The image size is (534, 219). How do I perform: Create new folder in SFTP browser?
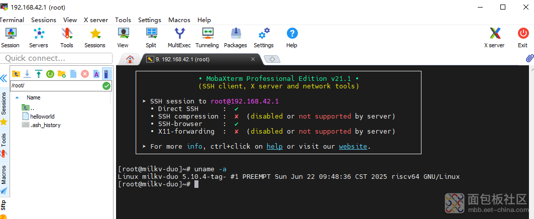click(62, 73)
